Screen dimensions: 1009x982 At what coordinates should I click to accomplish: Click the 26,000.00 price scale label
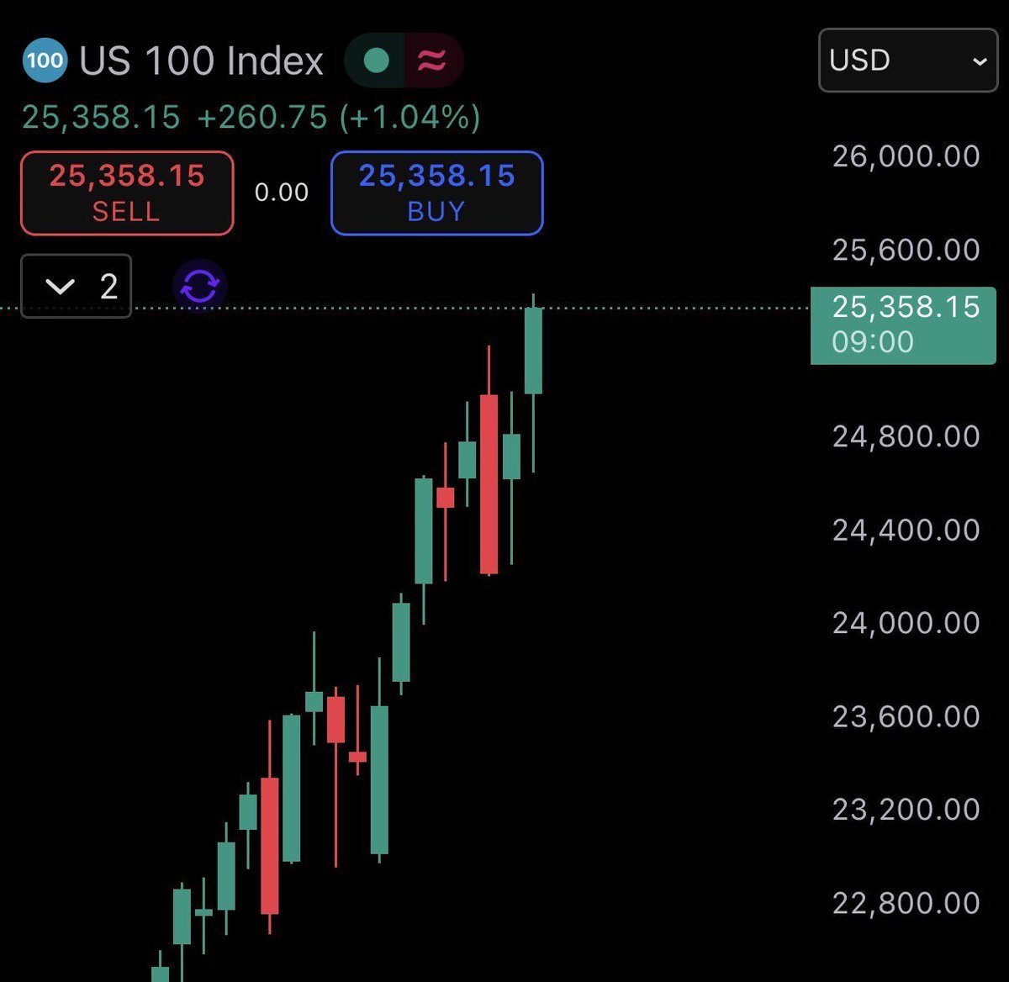906,156
